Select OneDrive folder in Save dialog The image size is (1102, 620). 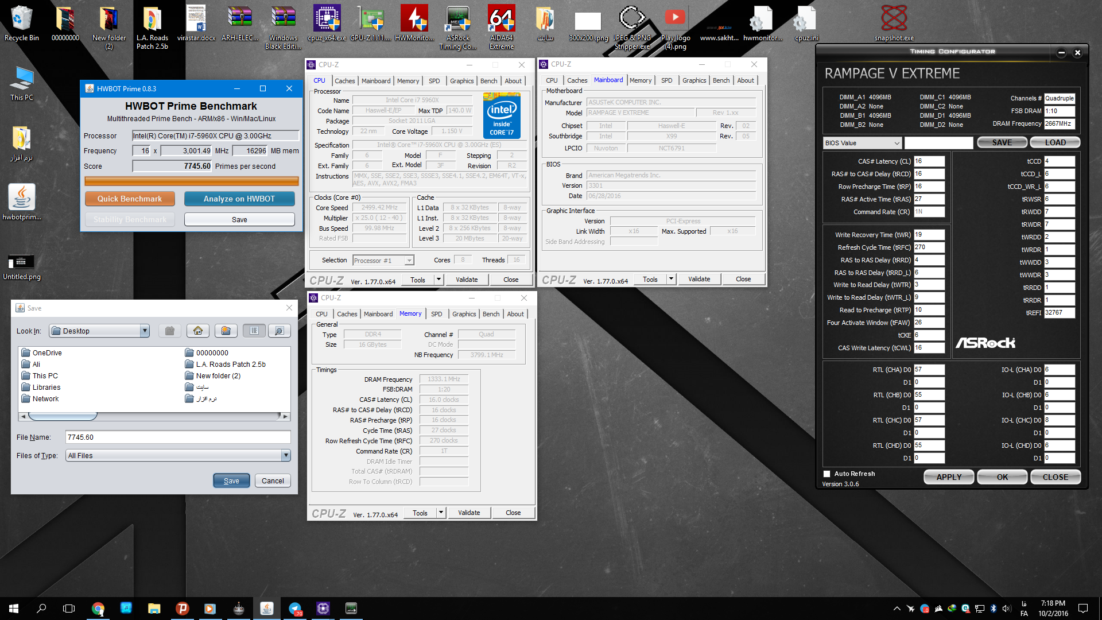point(41,353)
